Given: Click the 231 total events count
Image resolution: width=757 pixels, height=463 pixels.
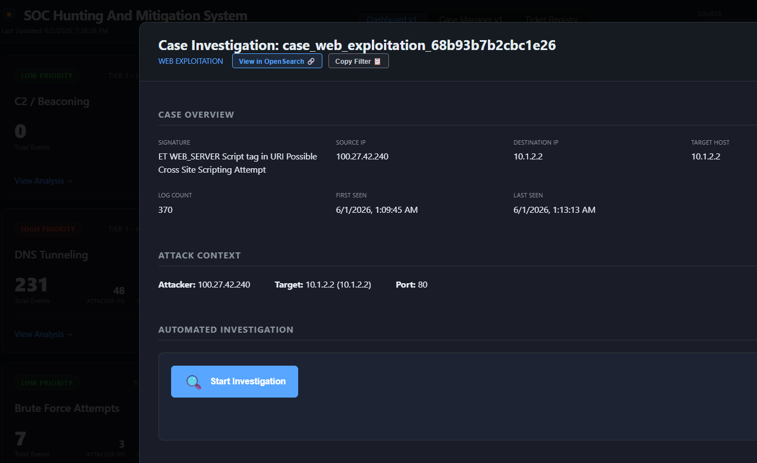Looking at the screenshot, I should [x=31, y=285].
